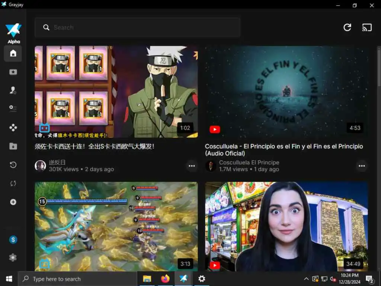
Task: Click the search magnifier icon
Action: coord(46,27)
